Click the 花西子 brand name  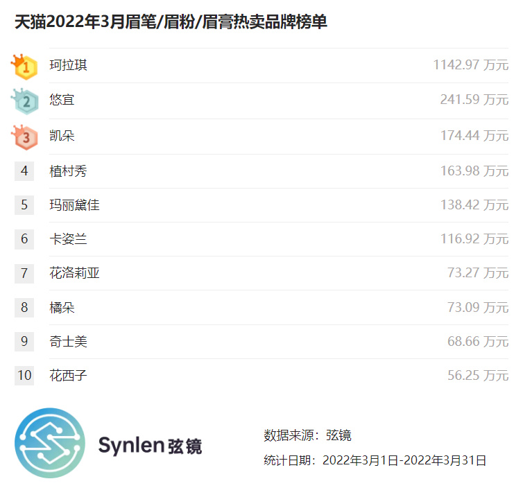69,376
